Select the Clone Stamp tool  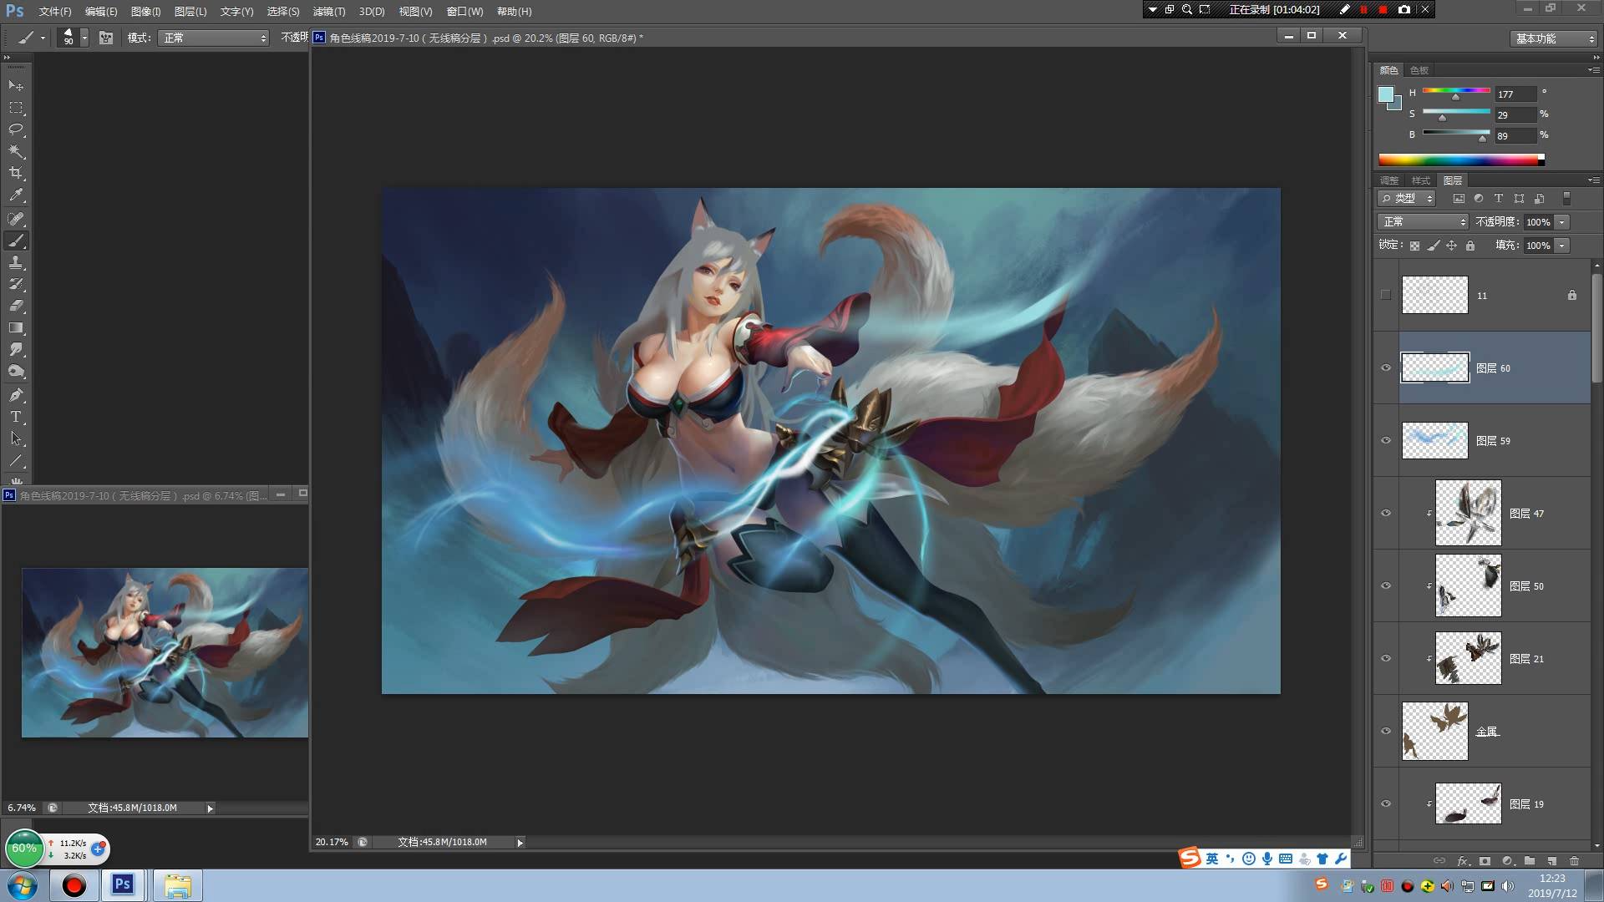[16, 262]
